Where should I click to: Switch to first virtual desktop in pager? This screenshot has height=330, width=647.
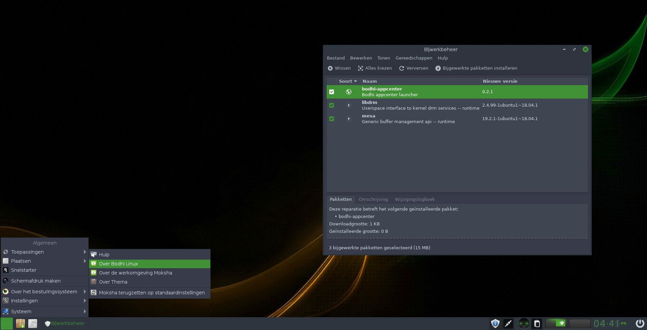pos(556,323)
